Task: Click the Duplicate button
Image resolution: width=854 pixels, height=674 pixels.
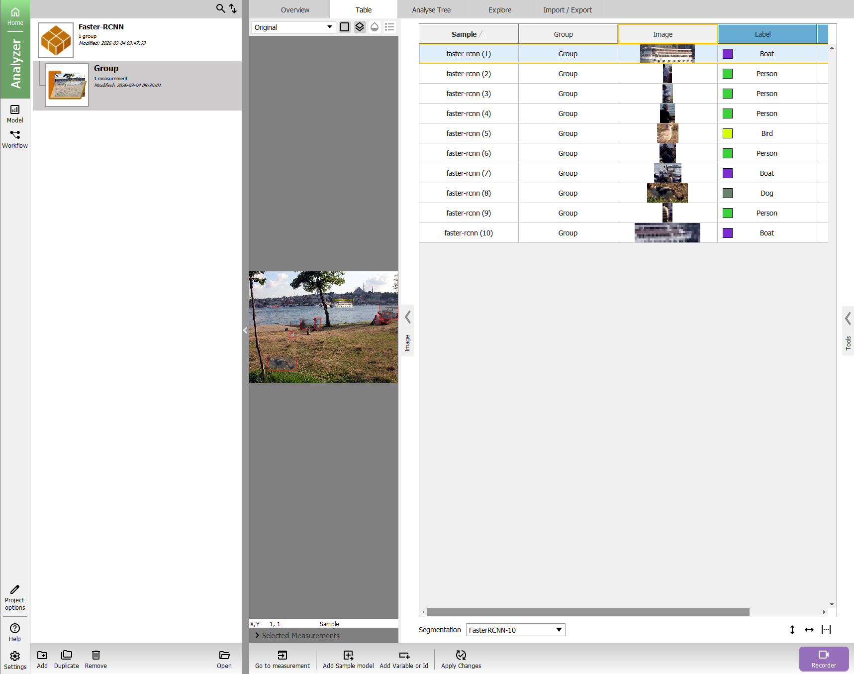Action: point(67,659)
